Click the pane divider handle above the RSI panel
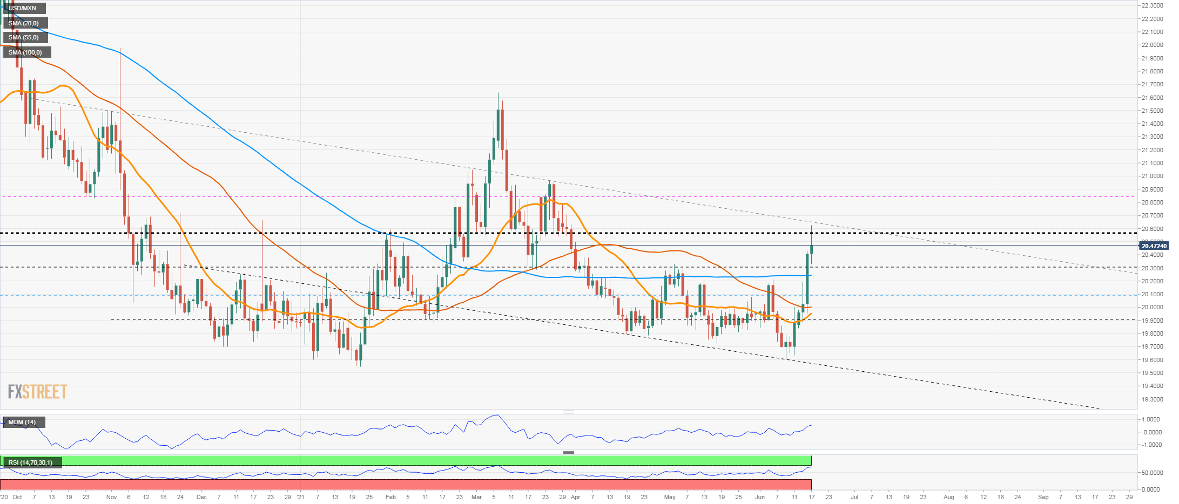 click(569, 452)
